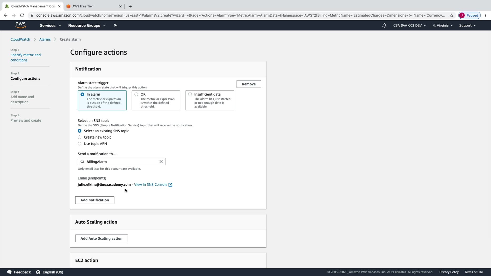This screenshot has height=276, width=491.
Task: Click Step 4 Preview and create
Action: 26,120
